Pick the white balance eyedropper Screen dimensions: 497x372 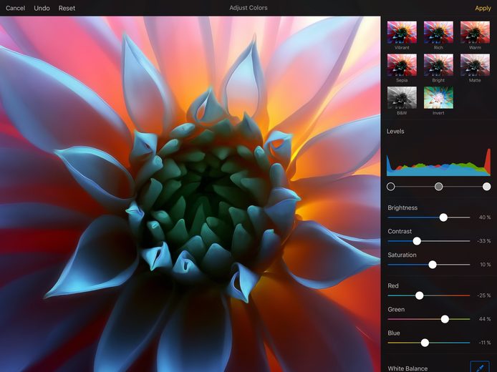[x=480, y=366]
